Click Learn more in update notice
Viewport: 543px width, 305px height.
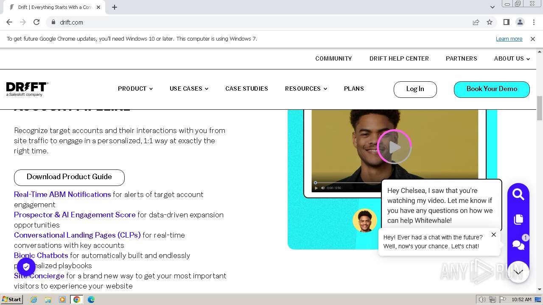[509, 39]
